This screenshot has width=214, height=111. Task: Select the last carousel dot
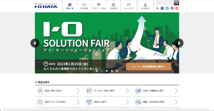coord(117,71)
